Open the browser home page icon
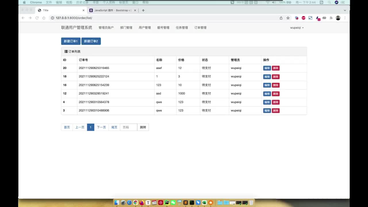368x207 pixels. point(44,18)
